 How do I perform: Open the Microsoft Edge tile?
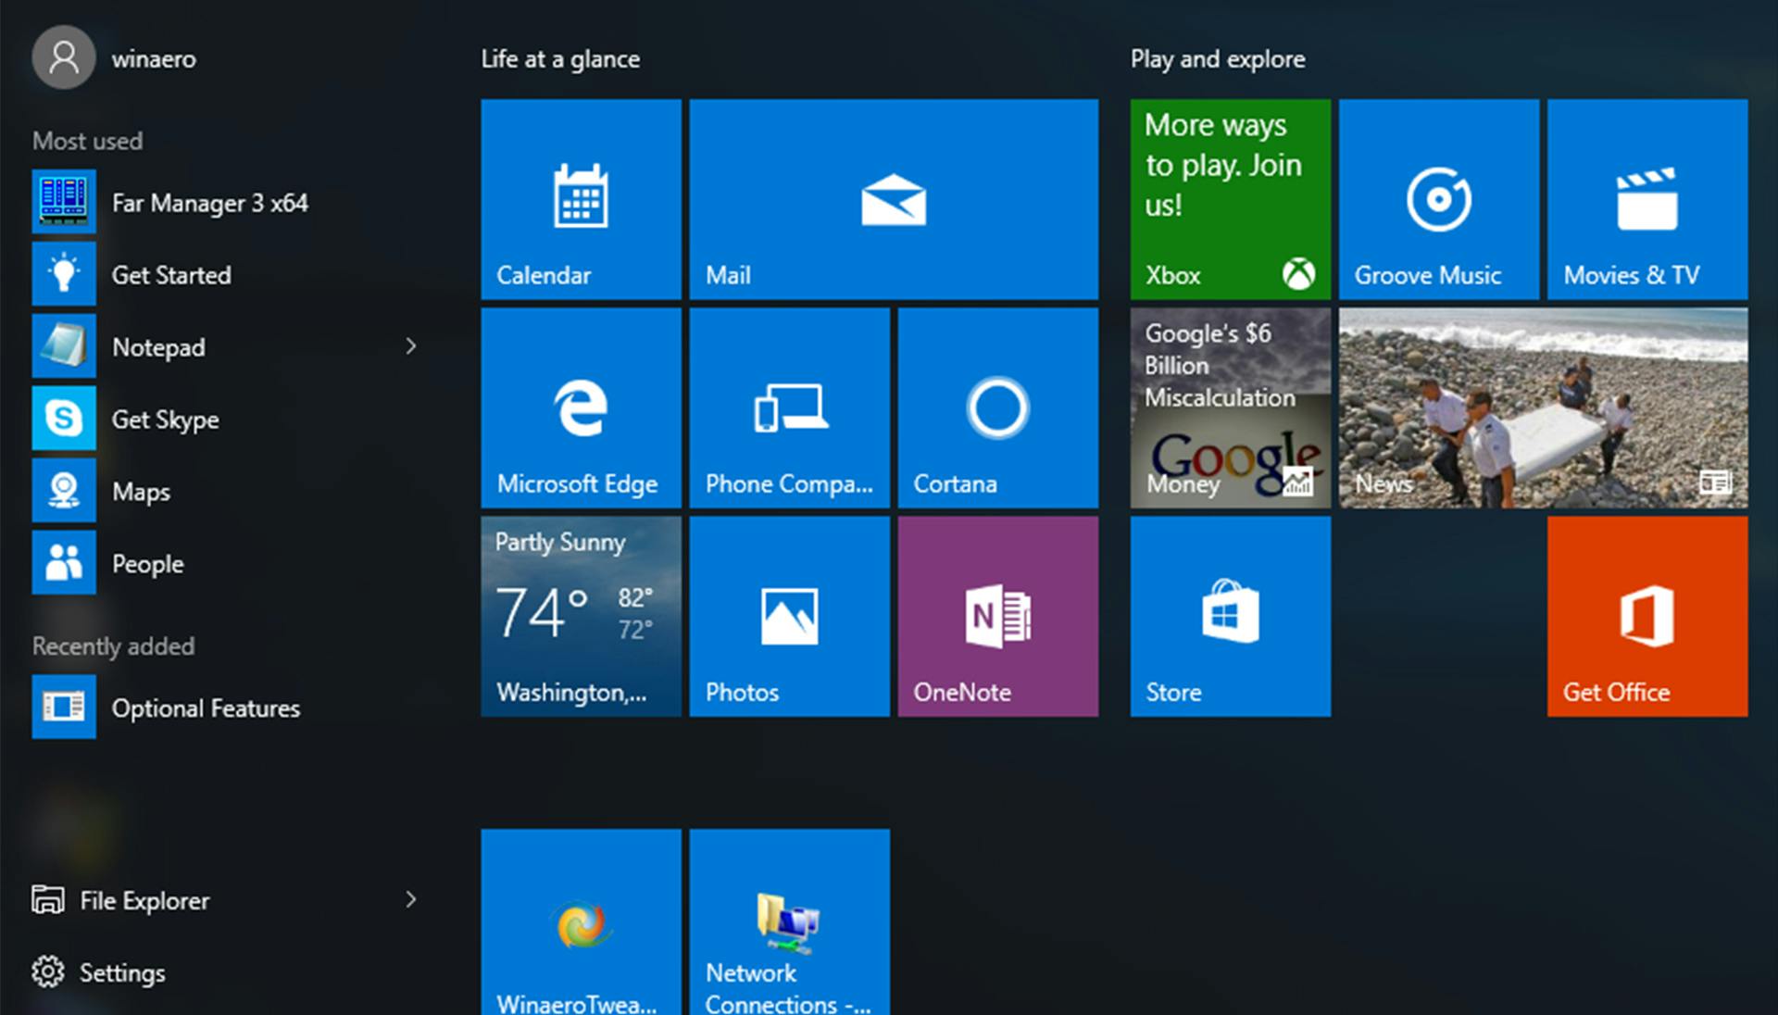[581, 407]
